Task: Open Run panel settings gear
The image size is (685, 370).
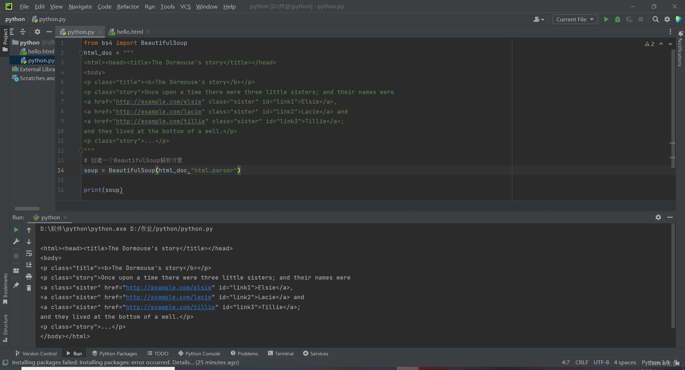Action: [658, 217]
